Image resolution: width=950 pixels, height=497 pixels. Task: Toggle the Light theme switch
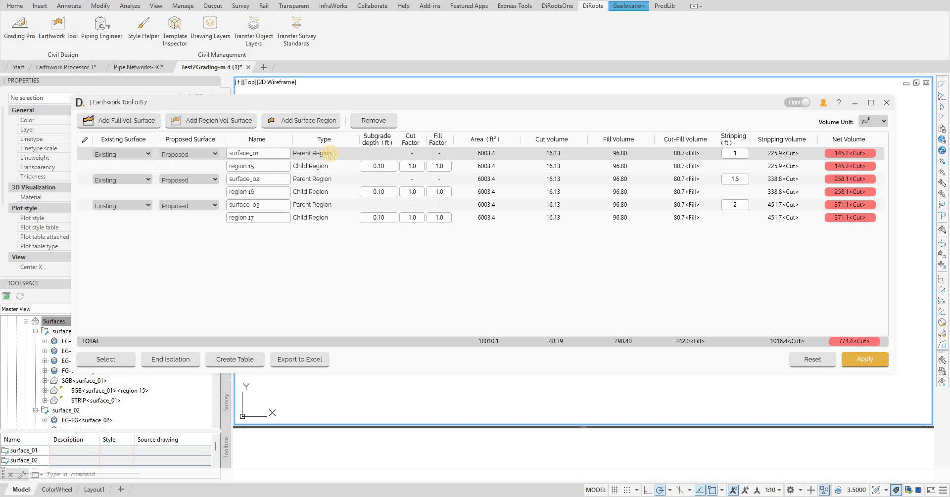[x=798, y=102]
